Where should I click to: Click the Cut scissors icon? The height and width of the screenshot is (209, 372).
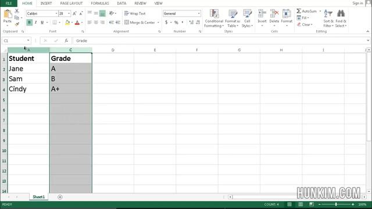point(17,11)
